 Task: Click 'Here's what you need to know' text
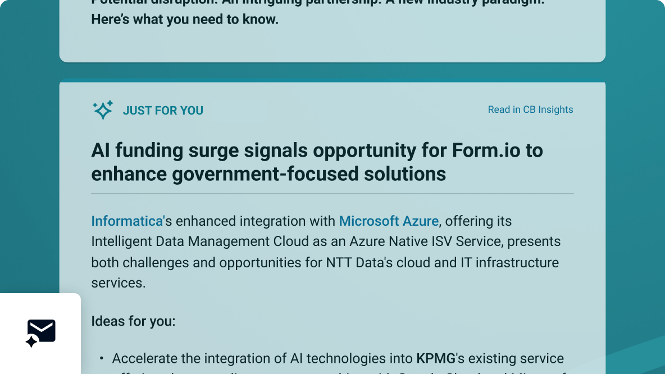[x=184, y=20]
